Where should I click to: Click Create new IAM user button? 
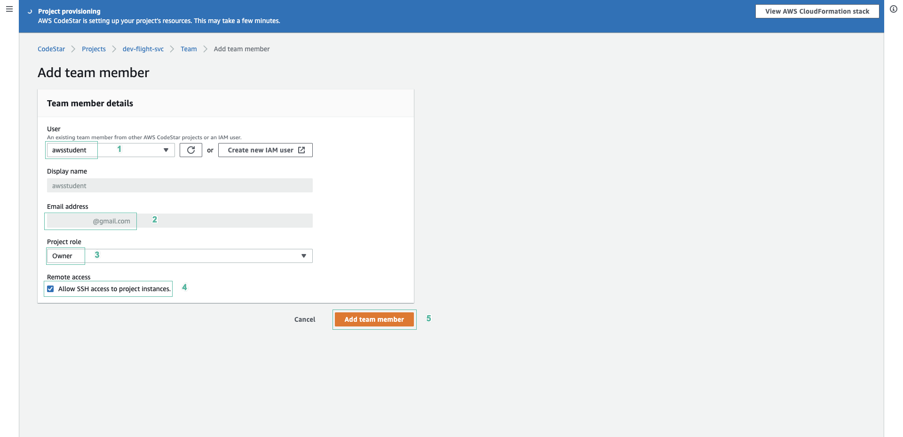[265, 150]
